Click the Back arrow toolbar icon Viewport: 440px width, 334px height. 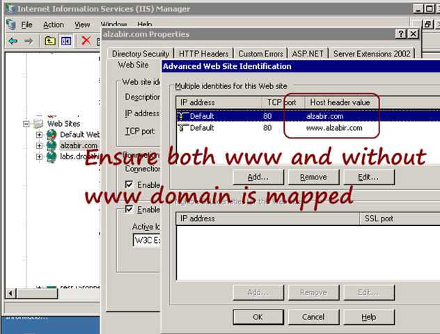click(x=13, y=41)
